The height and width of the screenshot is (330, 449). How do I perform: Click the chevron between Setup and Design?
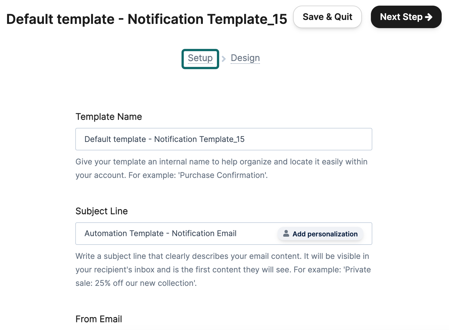tap(224, 59)
